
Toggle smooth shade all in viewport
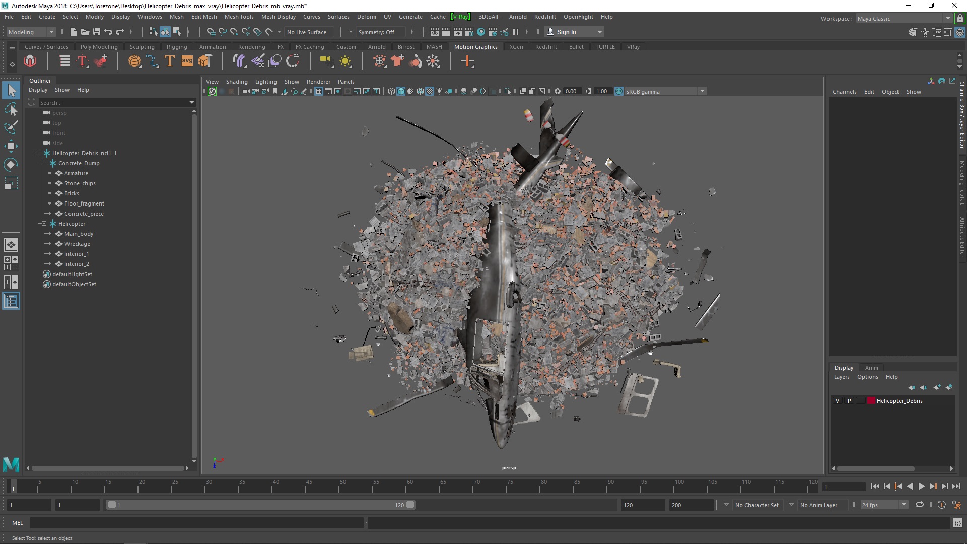pos(401,91)
